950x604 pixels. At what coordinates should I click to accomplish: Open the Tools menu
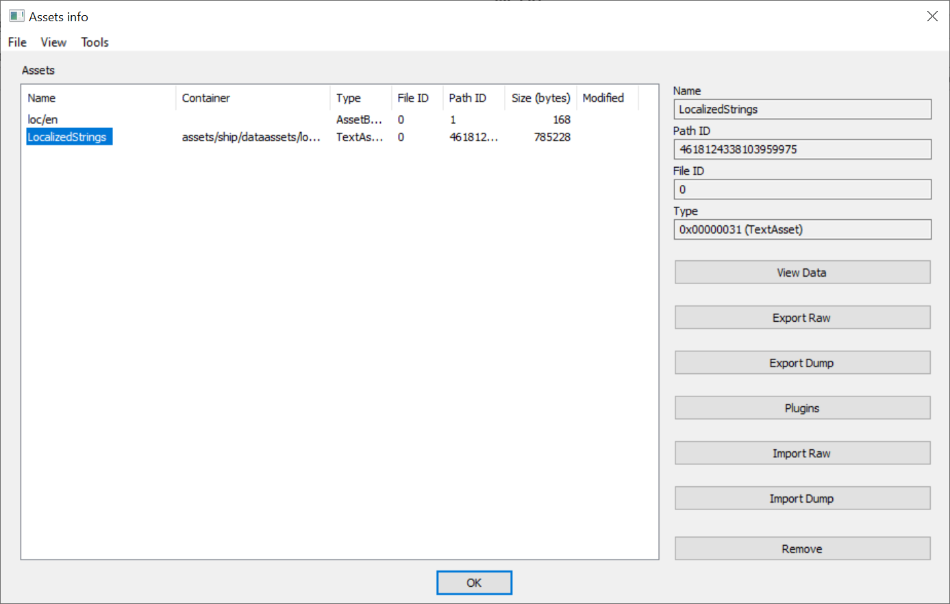95,42
